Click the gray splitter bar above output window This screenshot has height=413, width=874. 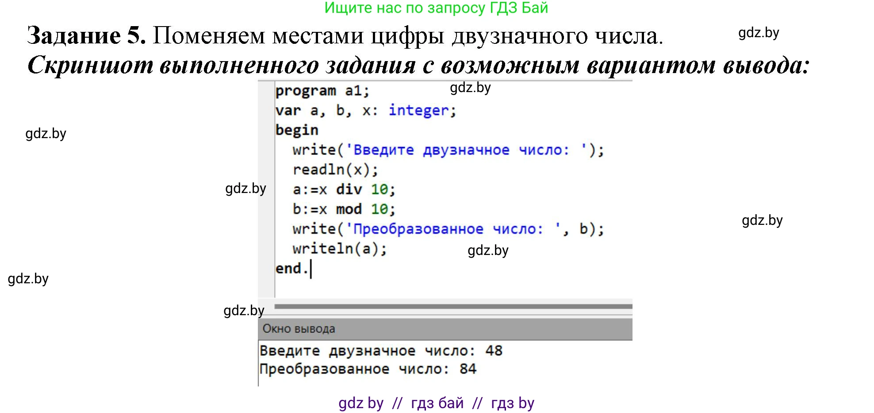(453, 306)
